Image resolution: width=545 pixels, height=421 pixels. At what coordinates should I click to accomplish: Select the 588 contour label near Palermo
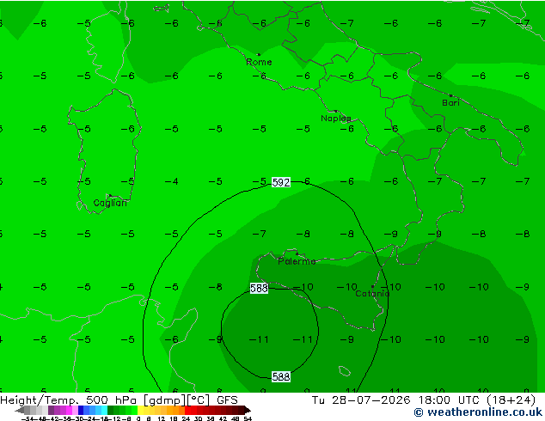pyautogui.click(x=259, y=288)
